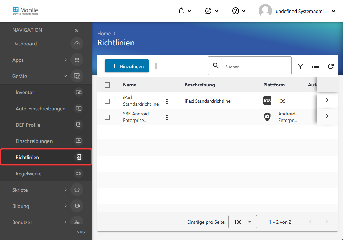
Task: Open the iPad Standardrichtlinie row menu
Action: tap(167, 101)
